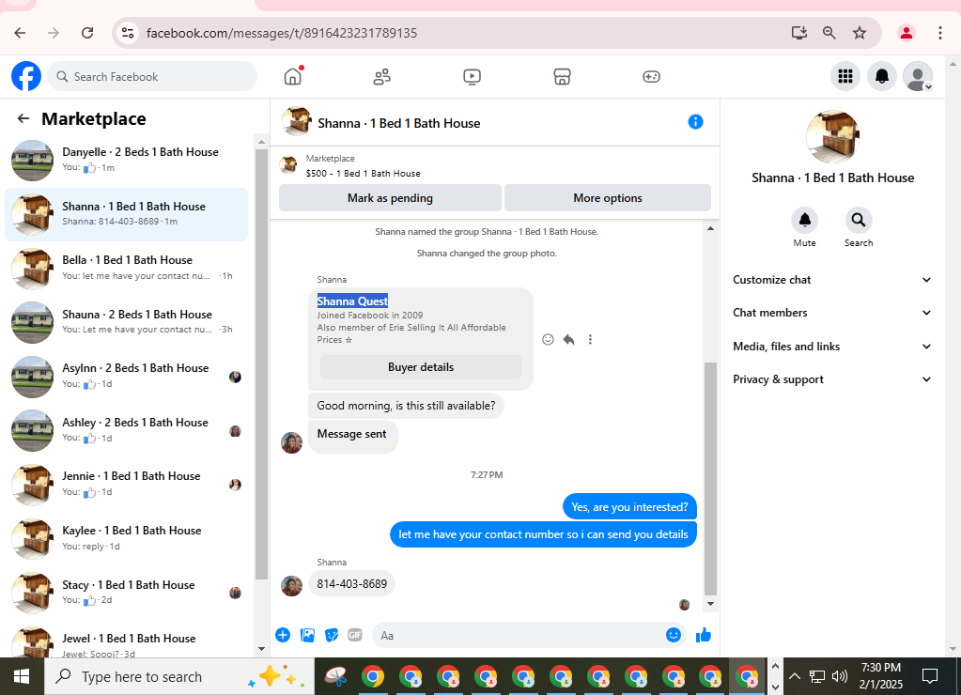The width and height of the screenshot is (961, 695).
Task: View site information icon in address bar
Action: click(128, 33)
